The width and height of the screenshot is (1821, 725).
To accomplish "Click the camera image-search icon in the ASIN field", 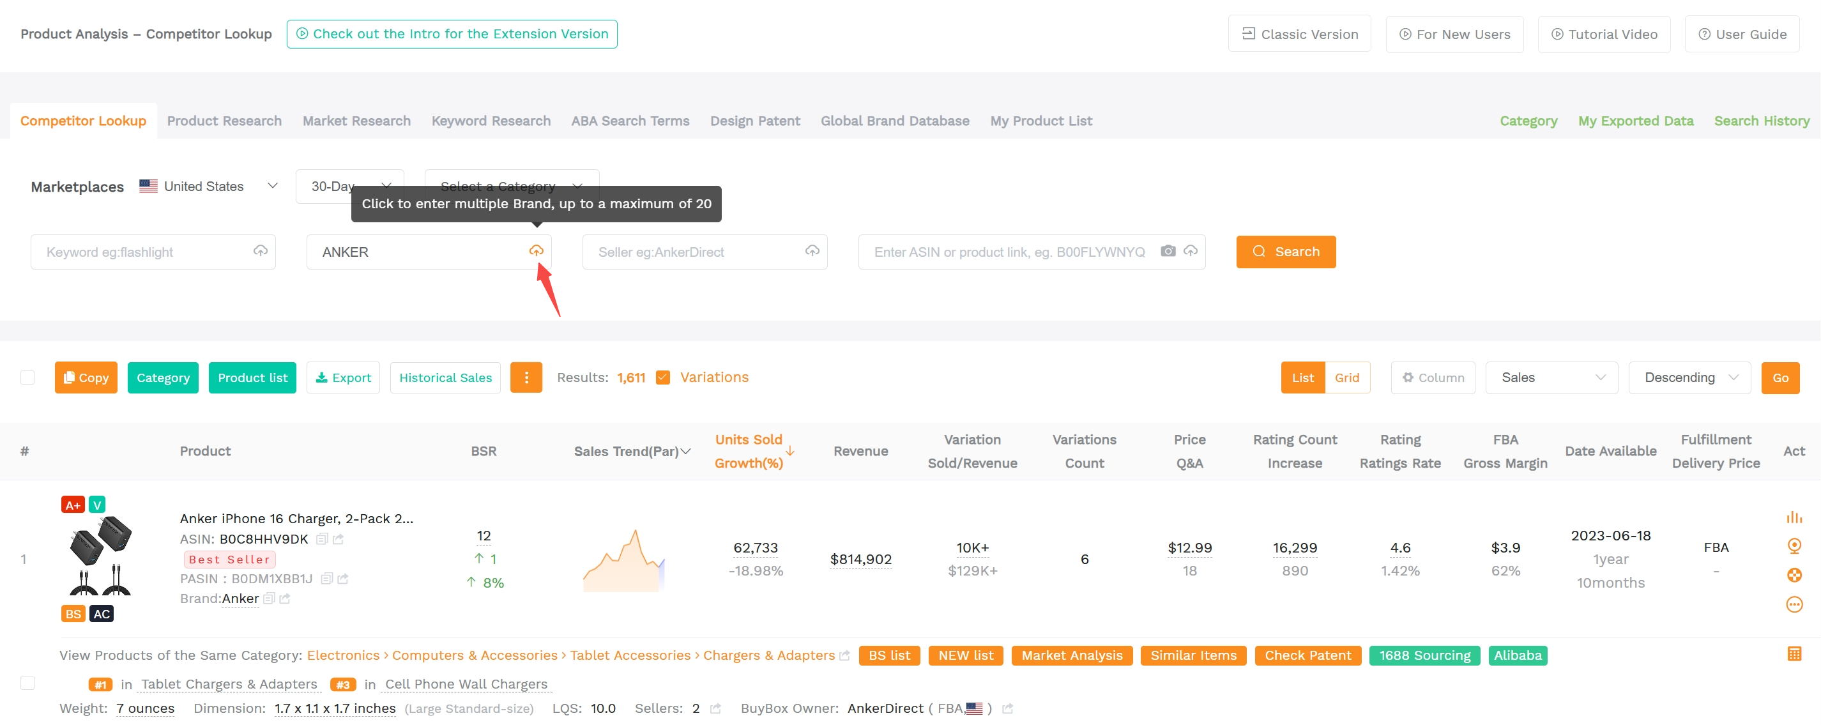I will (1168, 251).
